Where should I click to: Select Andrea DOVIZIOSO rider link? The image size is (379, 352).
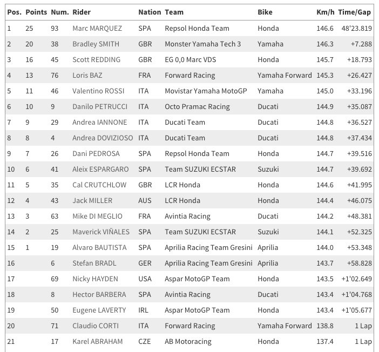coord(103,138)
